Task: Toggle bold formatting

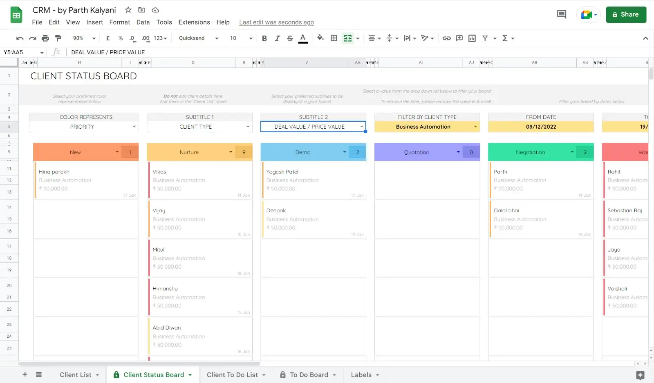Action: coord(264,38)
